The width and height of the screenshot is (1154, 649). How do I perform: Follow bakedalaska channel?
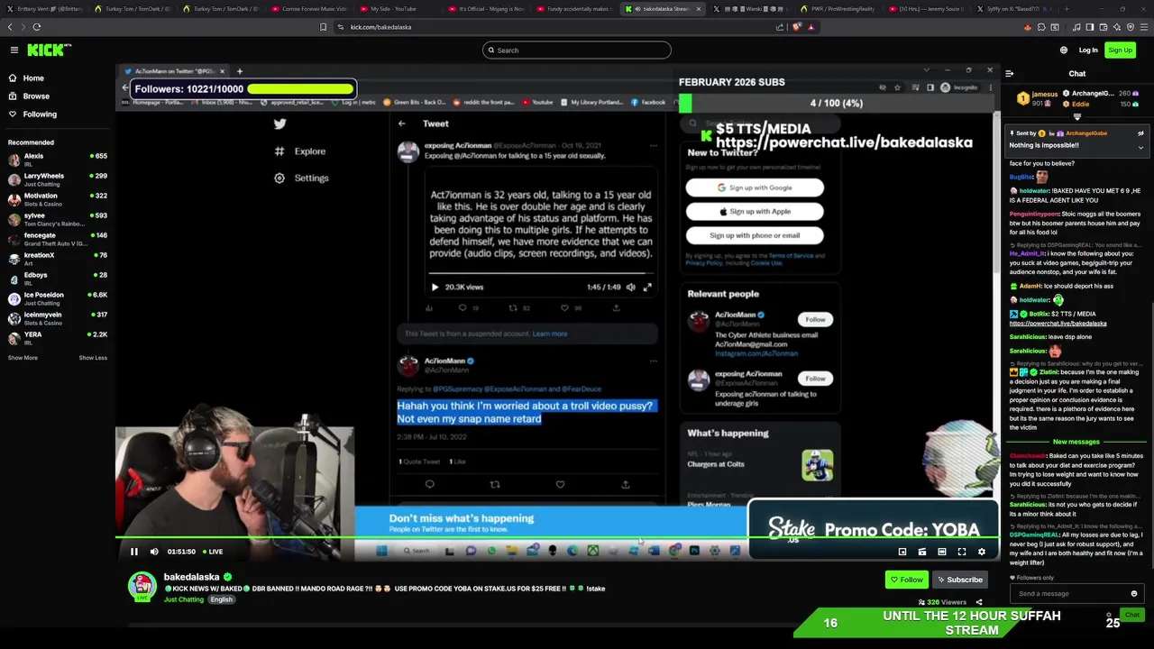(906, 580)
